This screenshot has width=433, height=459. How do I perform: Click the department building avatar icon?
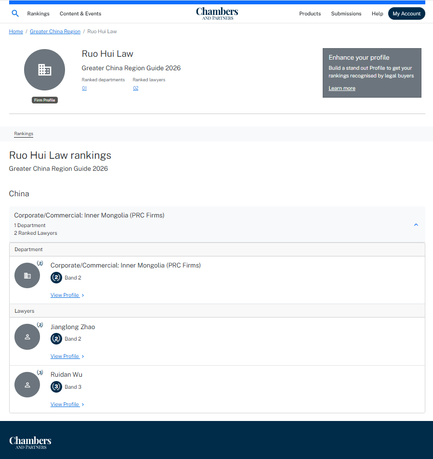tap(27, 276)
